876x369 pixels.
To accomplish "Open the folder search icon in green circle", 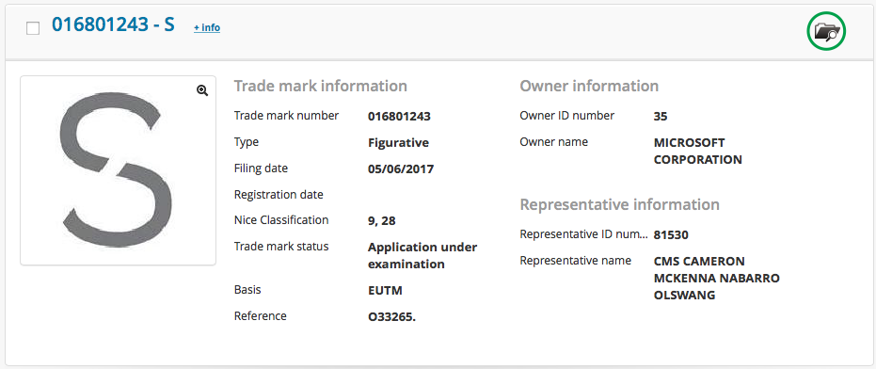I will (826, 32).
